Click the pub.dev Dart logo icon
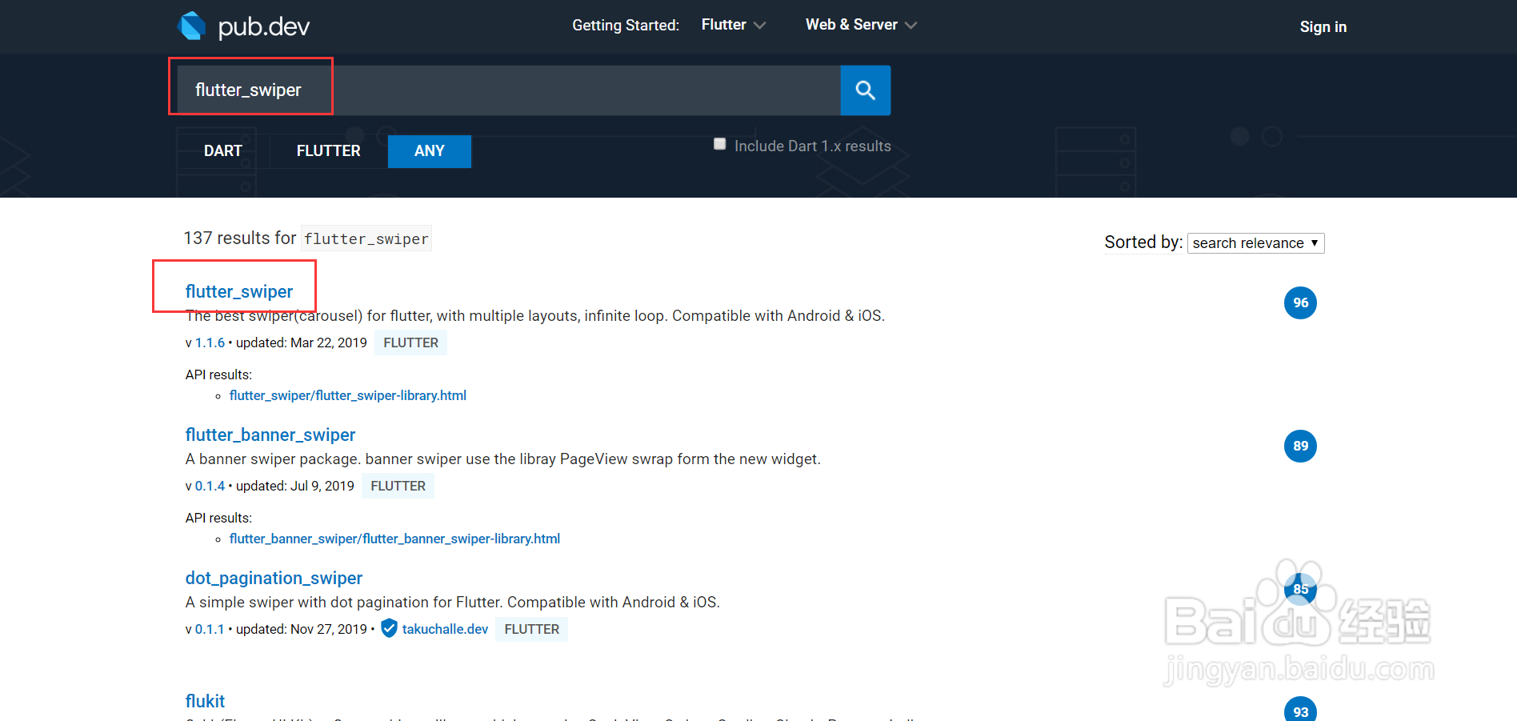Screen dimensions: 1517x721 click(192, 26)
